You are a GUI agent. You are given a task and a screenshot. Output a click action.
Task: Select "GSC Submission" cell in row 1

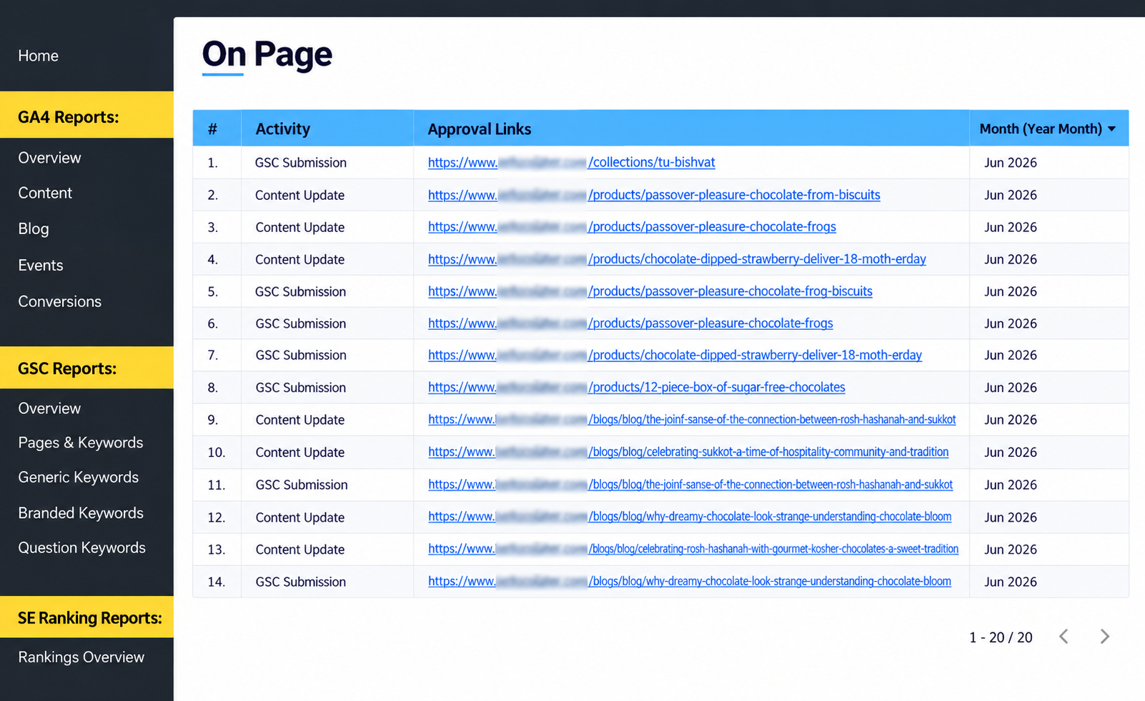pos(301,163)
